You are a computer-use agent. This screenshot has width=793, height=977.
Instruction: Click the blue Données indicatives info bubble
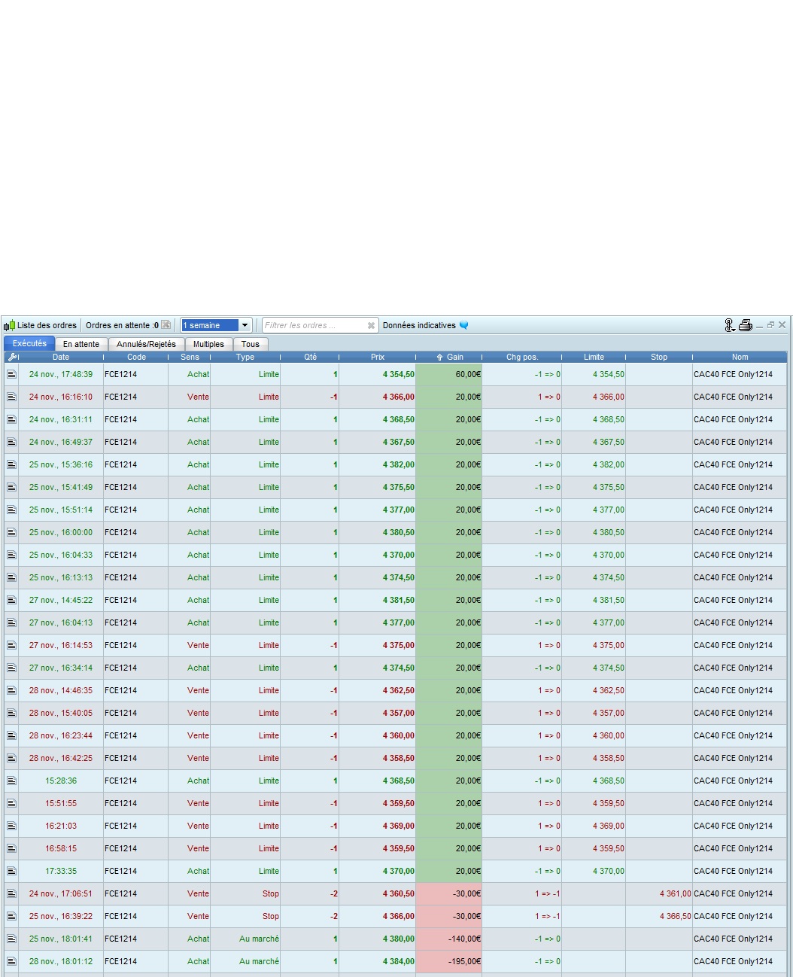pos(463,325)
